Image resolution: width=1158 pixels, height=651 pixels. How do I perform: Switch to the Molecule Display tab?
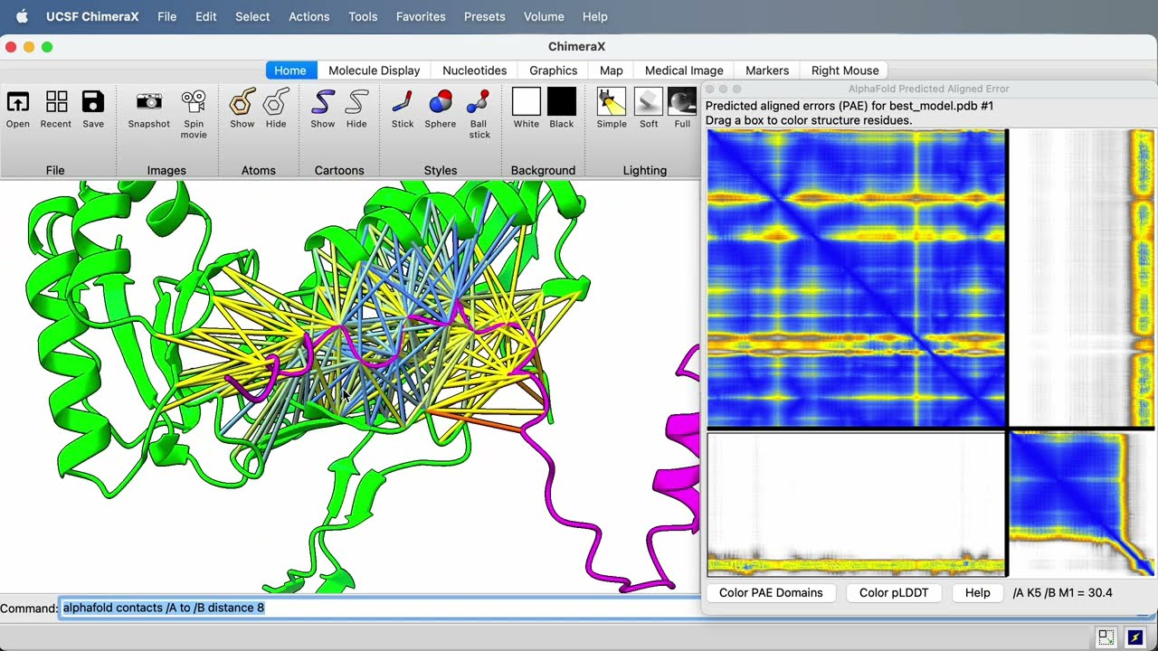(x=375, y=71)
